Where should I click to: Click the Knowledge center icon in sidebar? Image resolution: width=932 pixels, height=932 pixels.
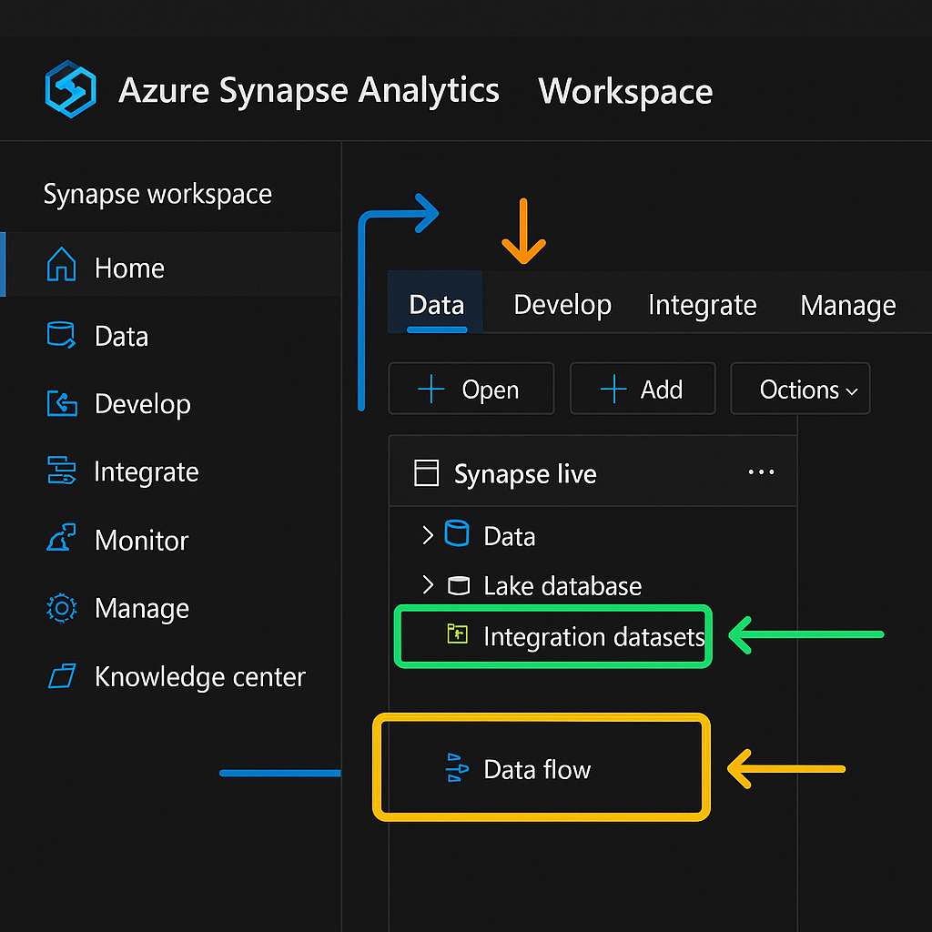pyautogui.click(x=62, y=676)
